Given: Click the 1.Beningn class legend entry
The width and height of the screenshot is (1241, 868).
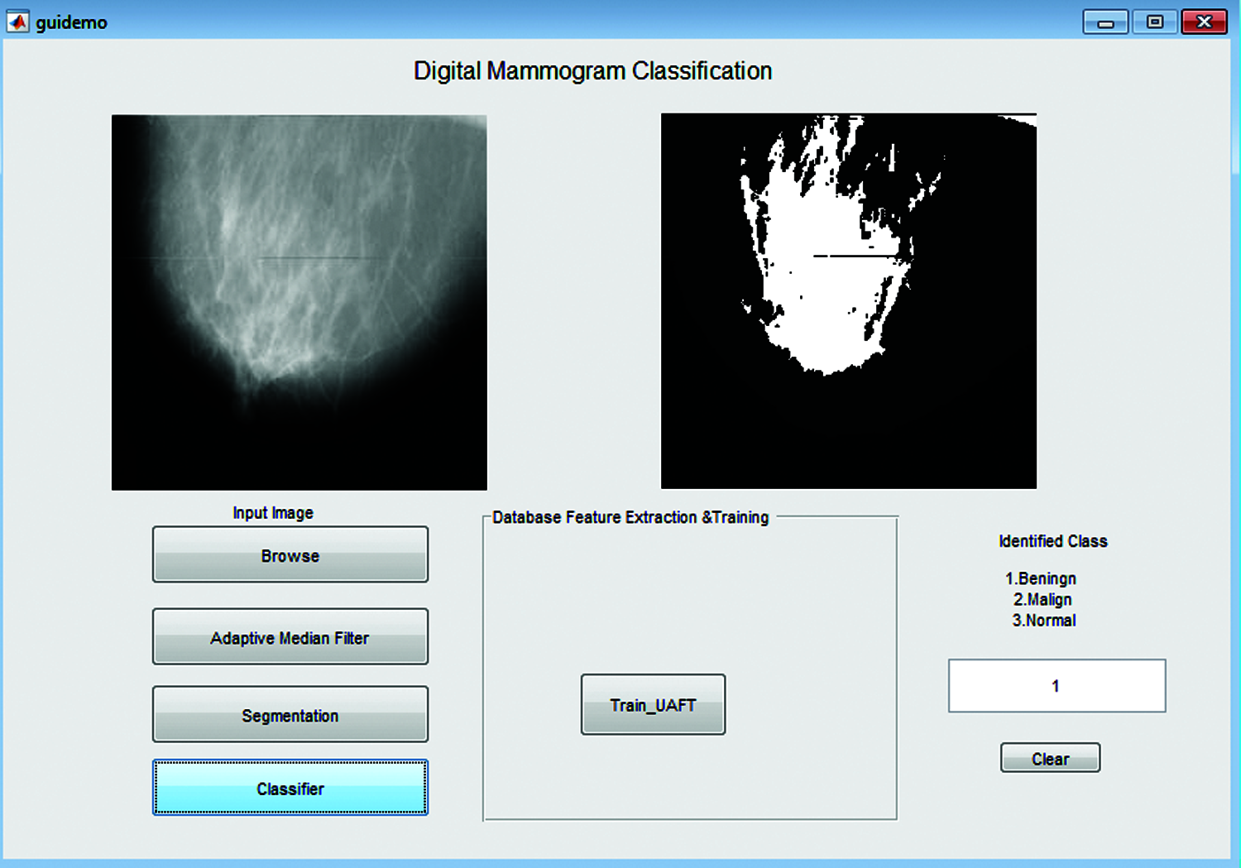Looking at the screenshot, I should coord(1041,578).
